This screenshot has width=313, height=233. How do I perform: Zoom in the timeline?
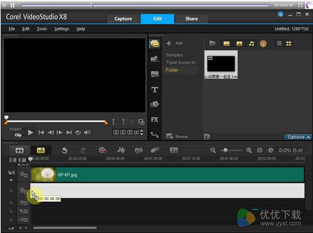pos(249,150)
